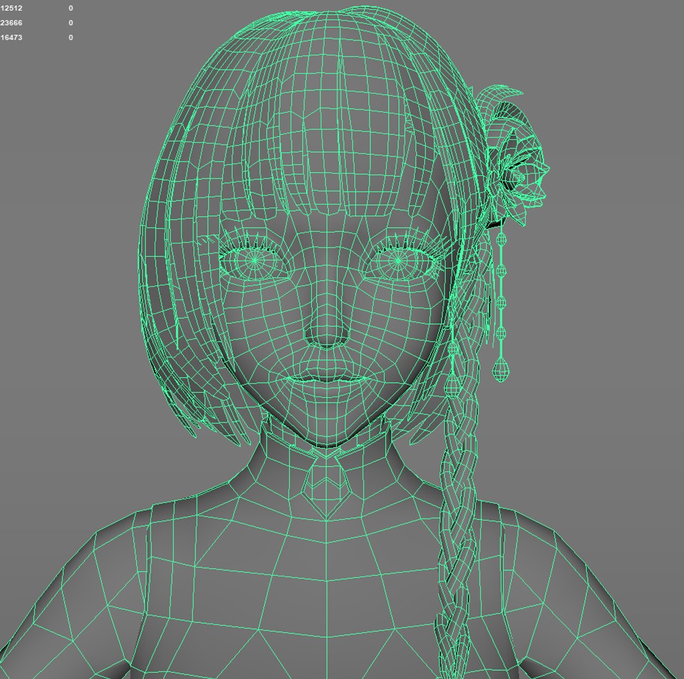The width and height of the screenshot is (684, 679).
Task: Select the poly count value 12512
Action: (11, 8)
